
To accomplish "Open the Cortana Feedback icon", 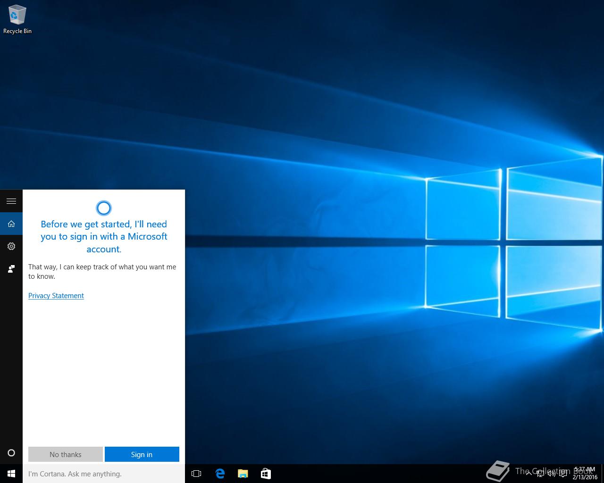I will [11, 269].
